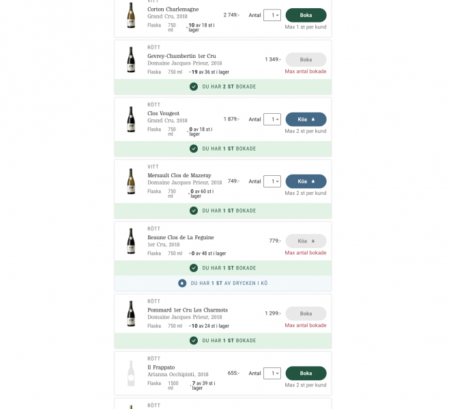
Task: Click the Pommard Les Charmots bottle icon
Action: pyautogui.click(x=131, y=314)
